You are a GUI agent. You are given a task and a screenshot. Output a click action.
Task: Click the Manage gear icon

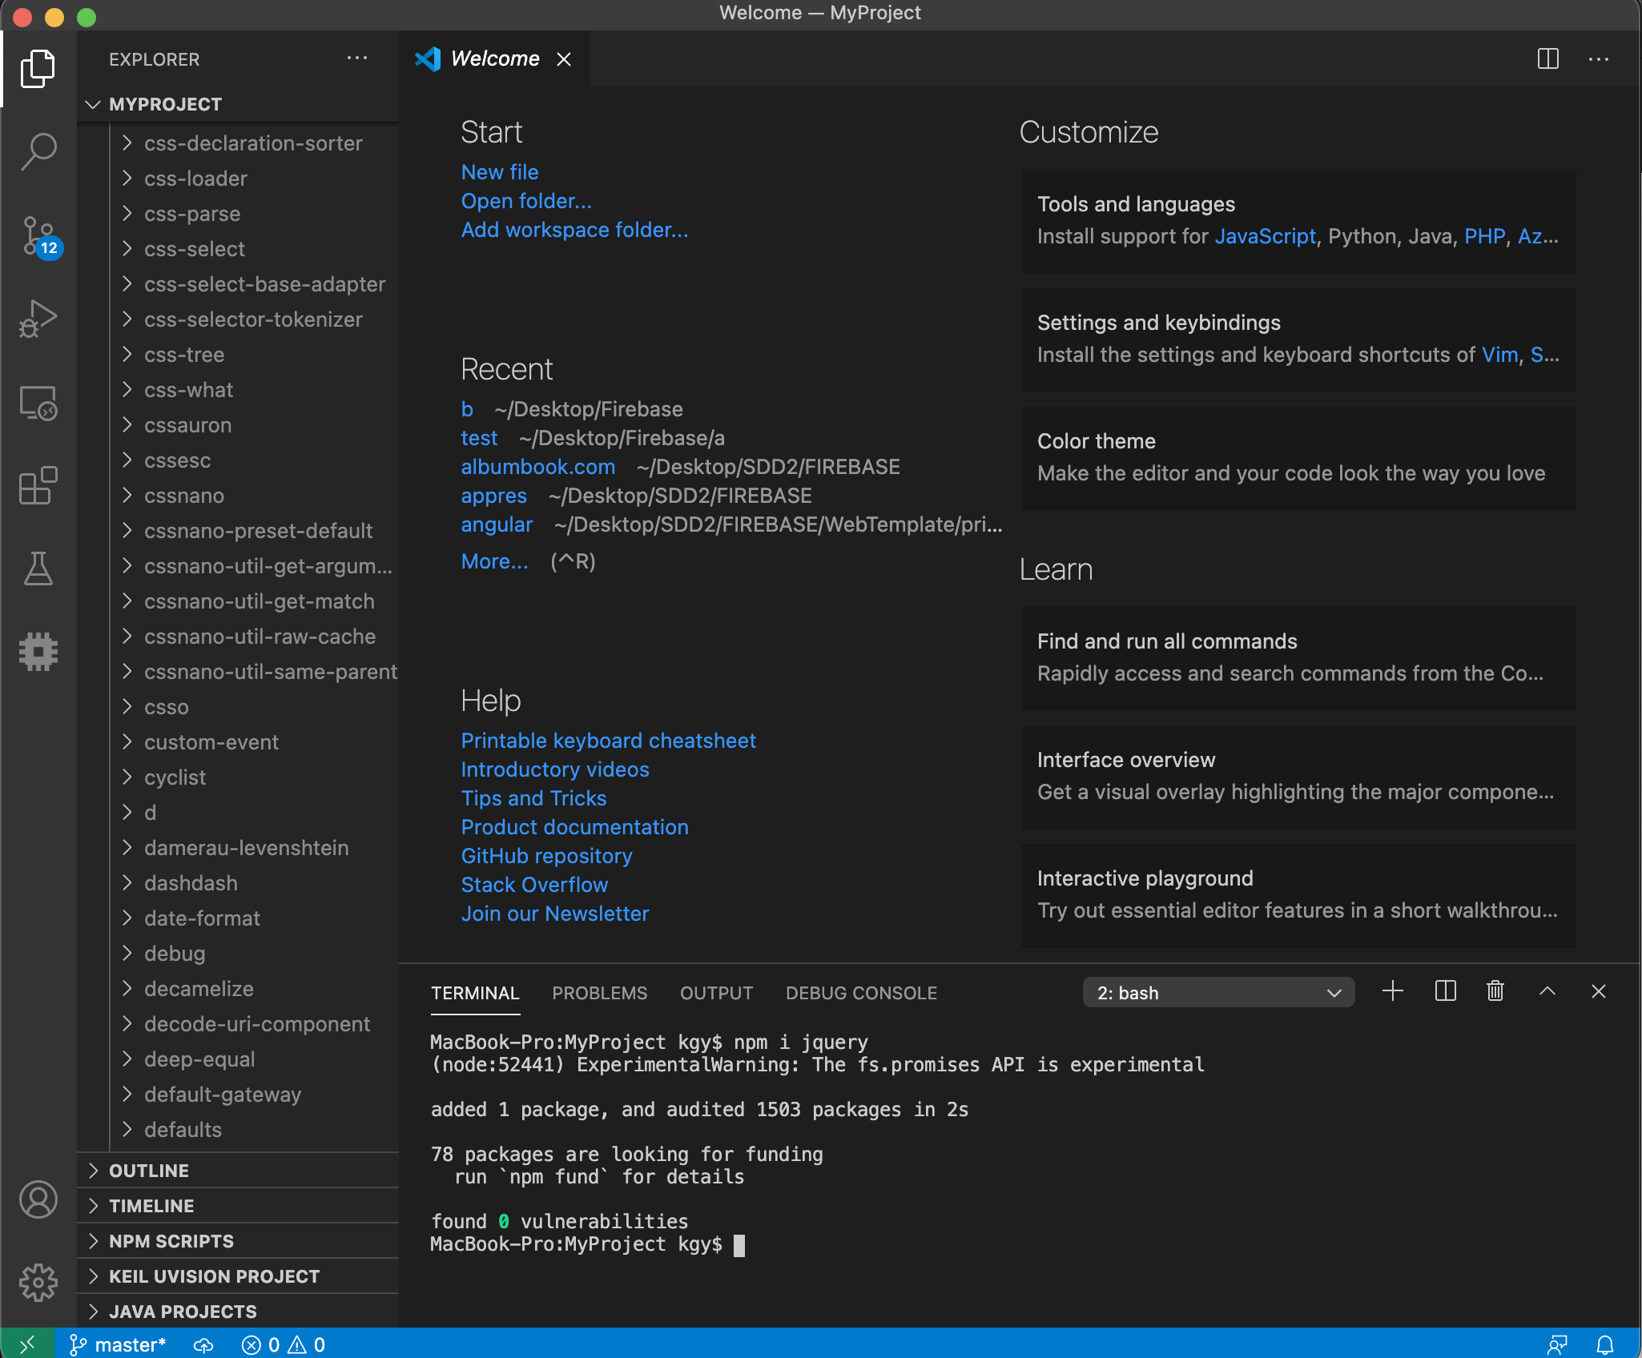click(x=38, y=1283)
